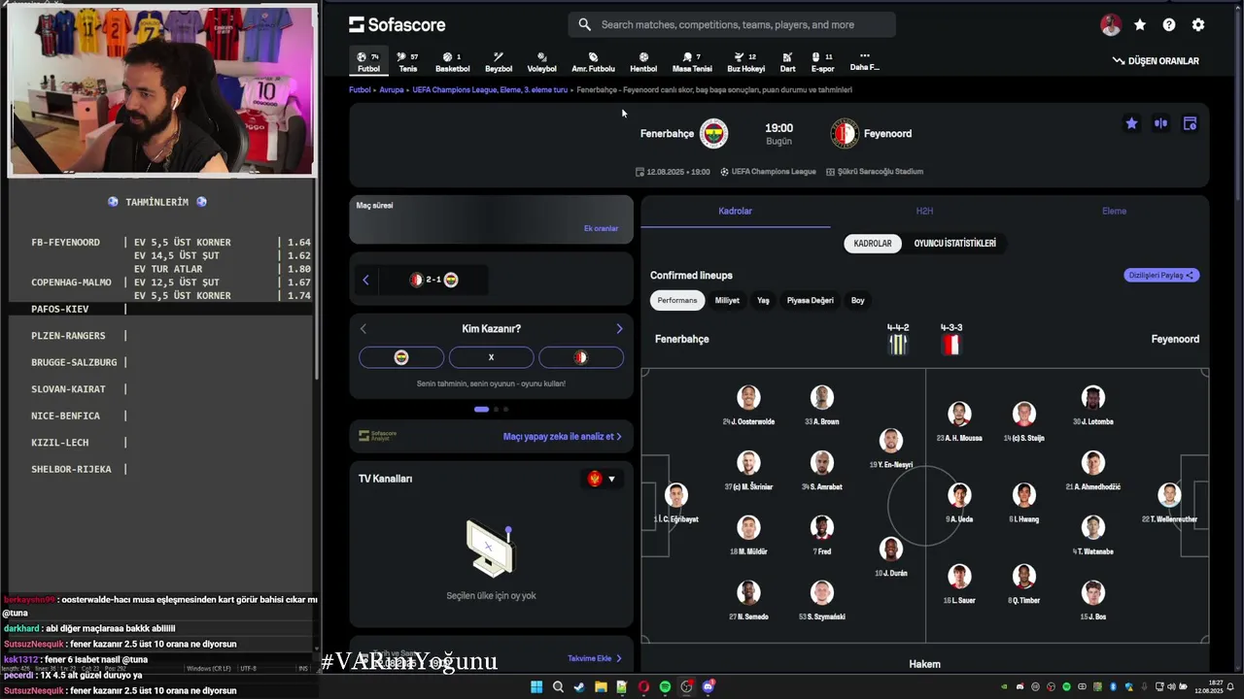The height and width of the screenshot is (699, 1244).
Task: Select the Milliyet filter chip
Action: pyautogui.click(x=727, y=300)
